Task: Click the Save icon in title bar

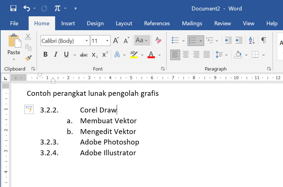Action: [x=14, y=8]
